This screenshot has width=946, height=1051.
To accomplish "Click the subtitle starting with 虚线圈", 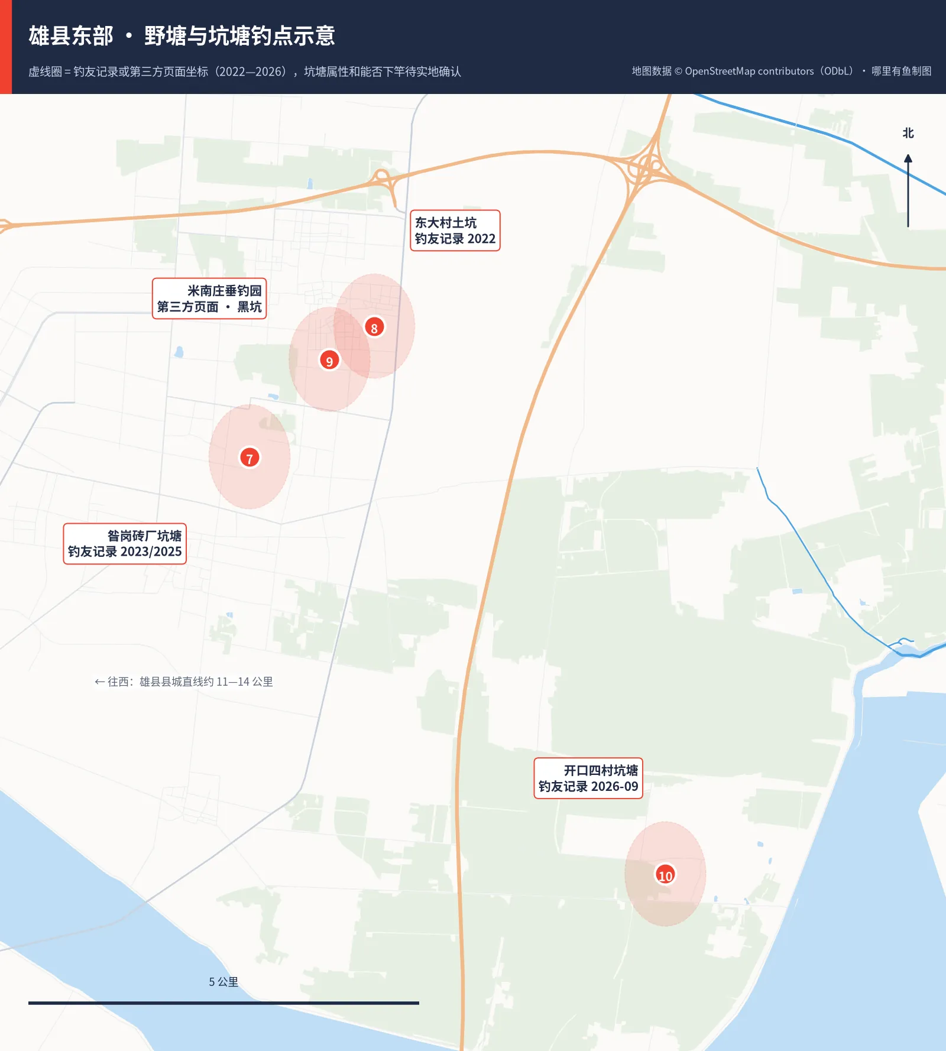I will 245,72.
